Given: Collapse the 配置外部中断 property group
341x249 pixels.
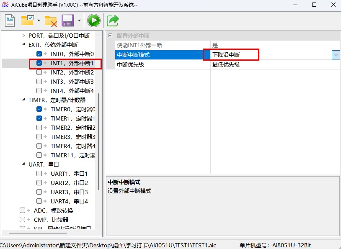Looking at the screenshot, I should click(111, 36).
